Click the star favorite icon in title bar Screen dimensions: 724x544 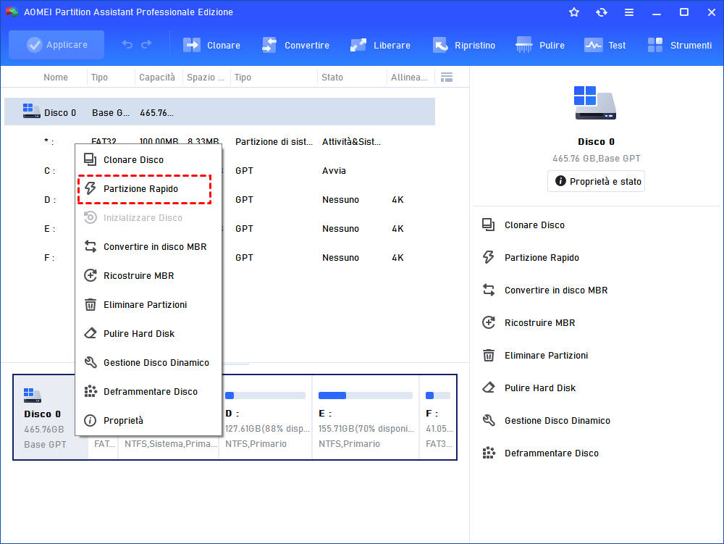(x=574, y=12)
